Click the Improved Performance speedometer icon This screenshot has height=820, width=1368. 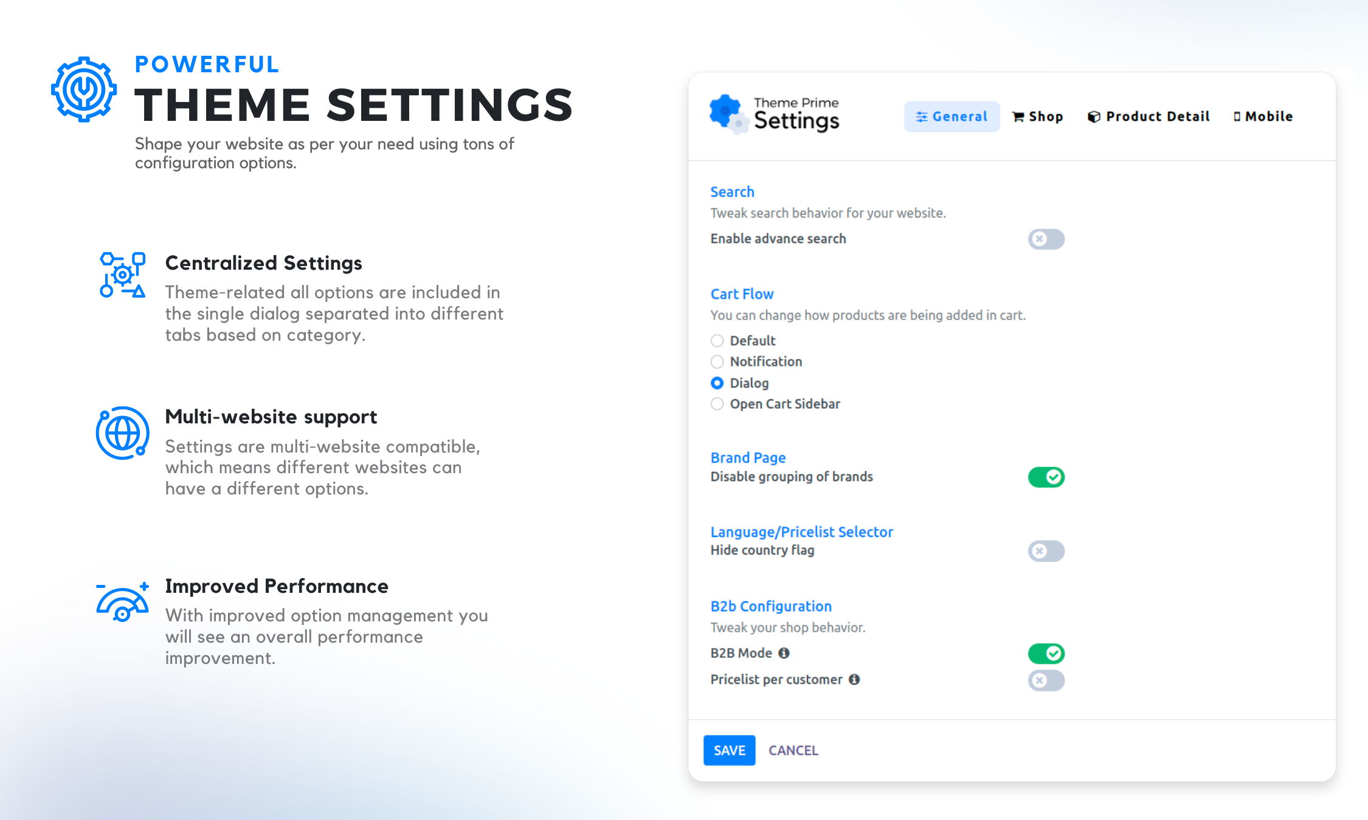pos(122,603)
